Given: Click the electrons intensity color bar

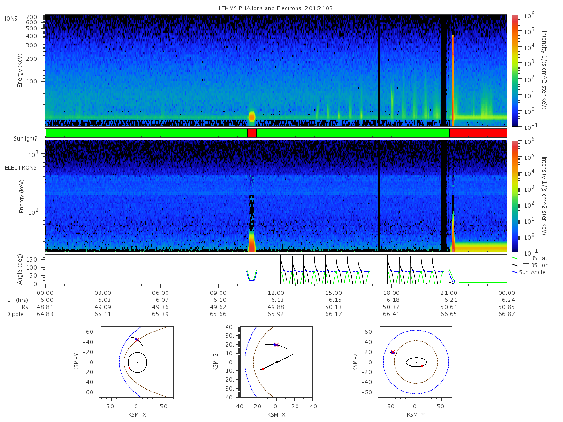Looking at the screenshot, I should coord(515,196).
